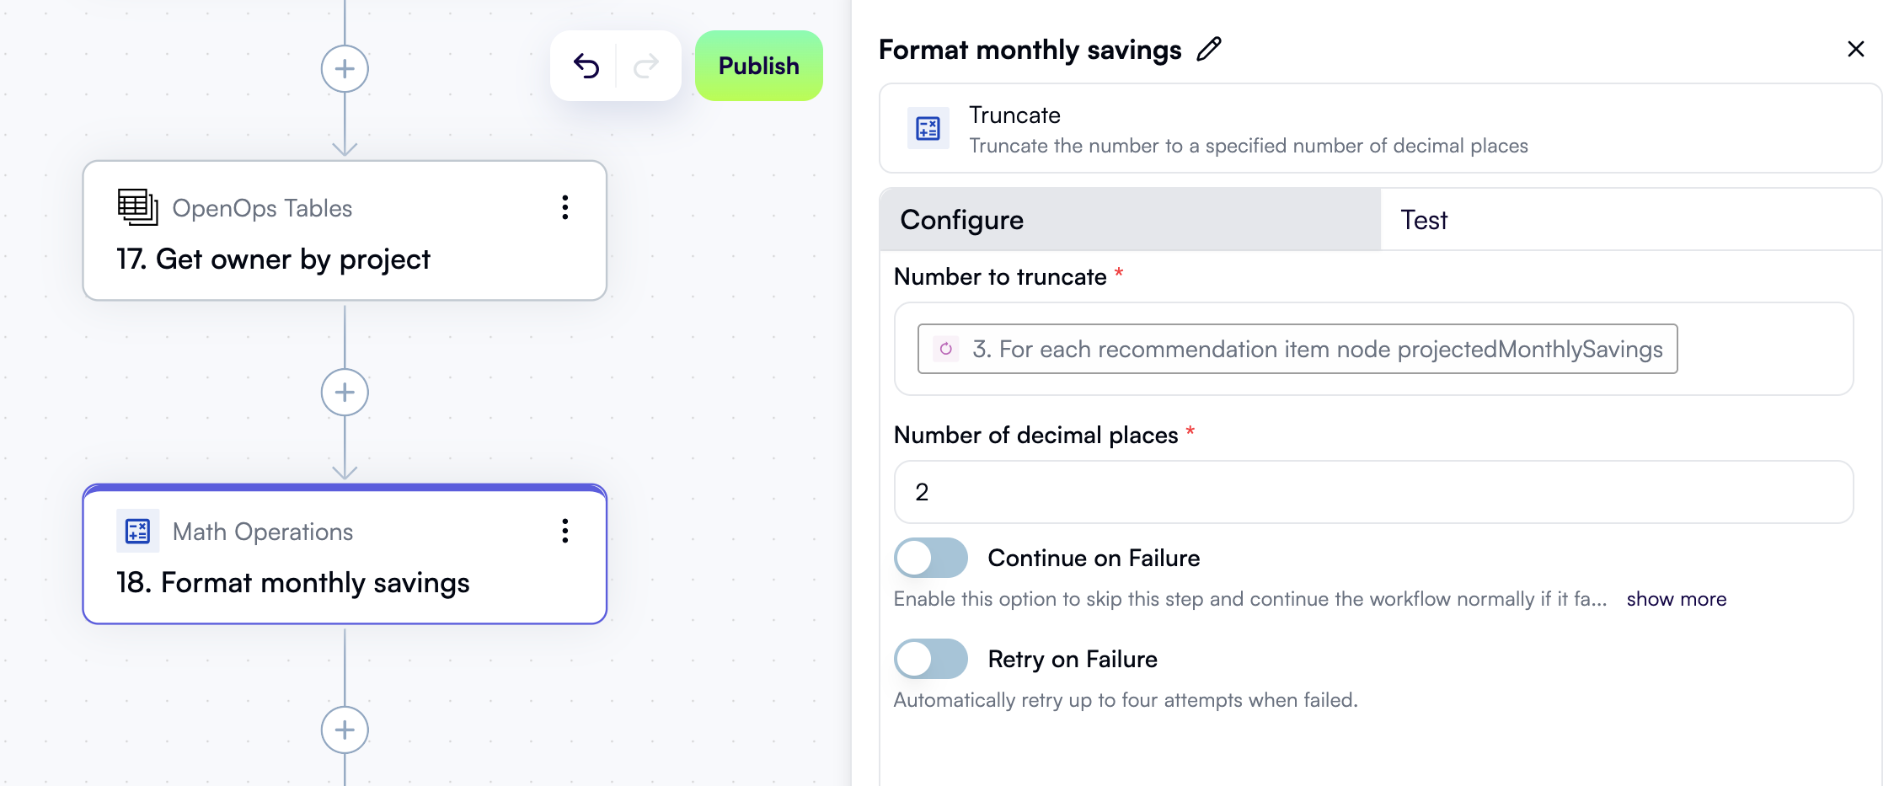
Task: Click the redo arrow icon
Action: (645, 65)
